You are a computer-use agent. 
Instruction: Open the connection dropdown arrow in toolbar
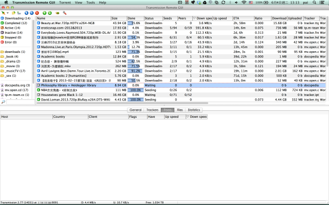click(8, 13)
